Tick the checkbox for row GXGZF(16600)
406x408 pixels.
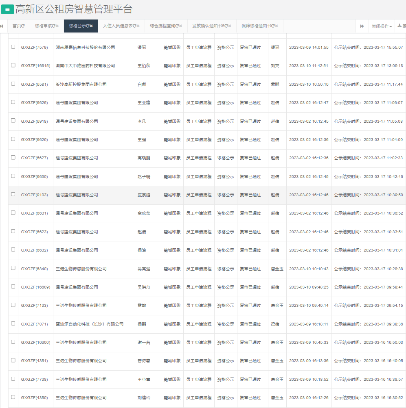pyautogui.click(x=13, y=342)
